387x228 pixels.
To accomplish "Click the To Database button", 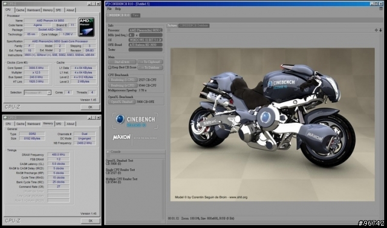I will click(151, 67).
